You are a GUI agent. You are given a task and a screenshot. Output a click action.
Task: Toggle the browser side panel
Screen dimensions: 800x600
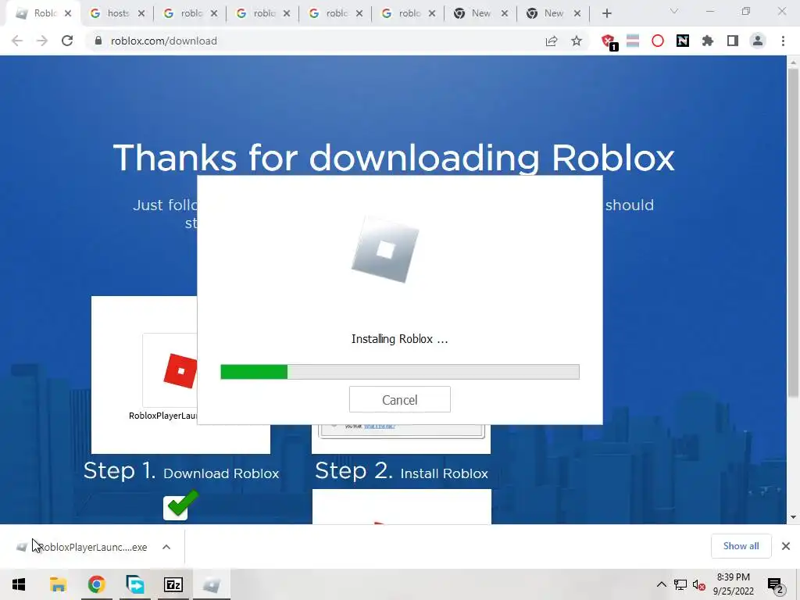point(733,41)
